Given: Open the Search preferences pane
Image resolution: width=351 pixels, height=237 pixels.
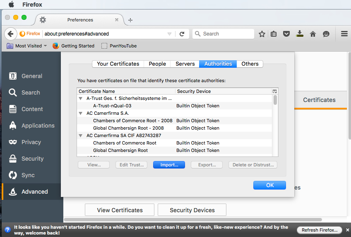Looking at the screenshot, I should coord(31,92).
